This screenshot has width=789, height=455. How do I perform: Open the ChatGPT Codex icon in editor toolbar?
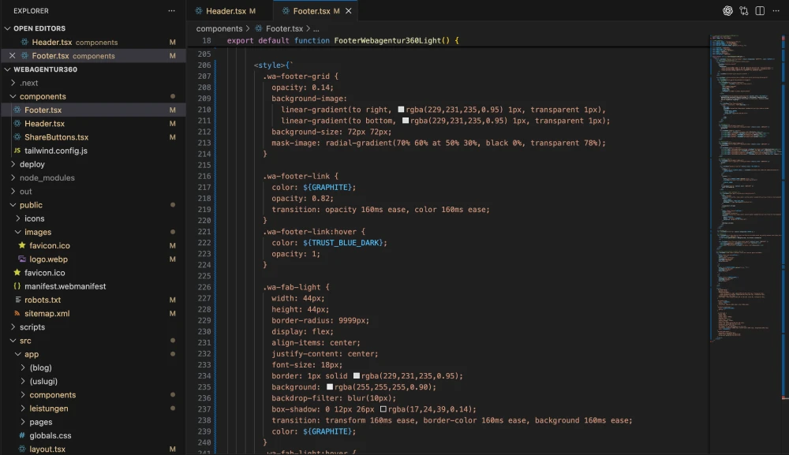click(728, 11)
